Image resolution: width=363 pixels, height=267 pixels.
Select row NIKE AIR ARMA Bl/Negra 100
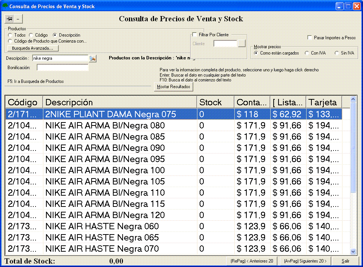tap(173, 170)
